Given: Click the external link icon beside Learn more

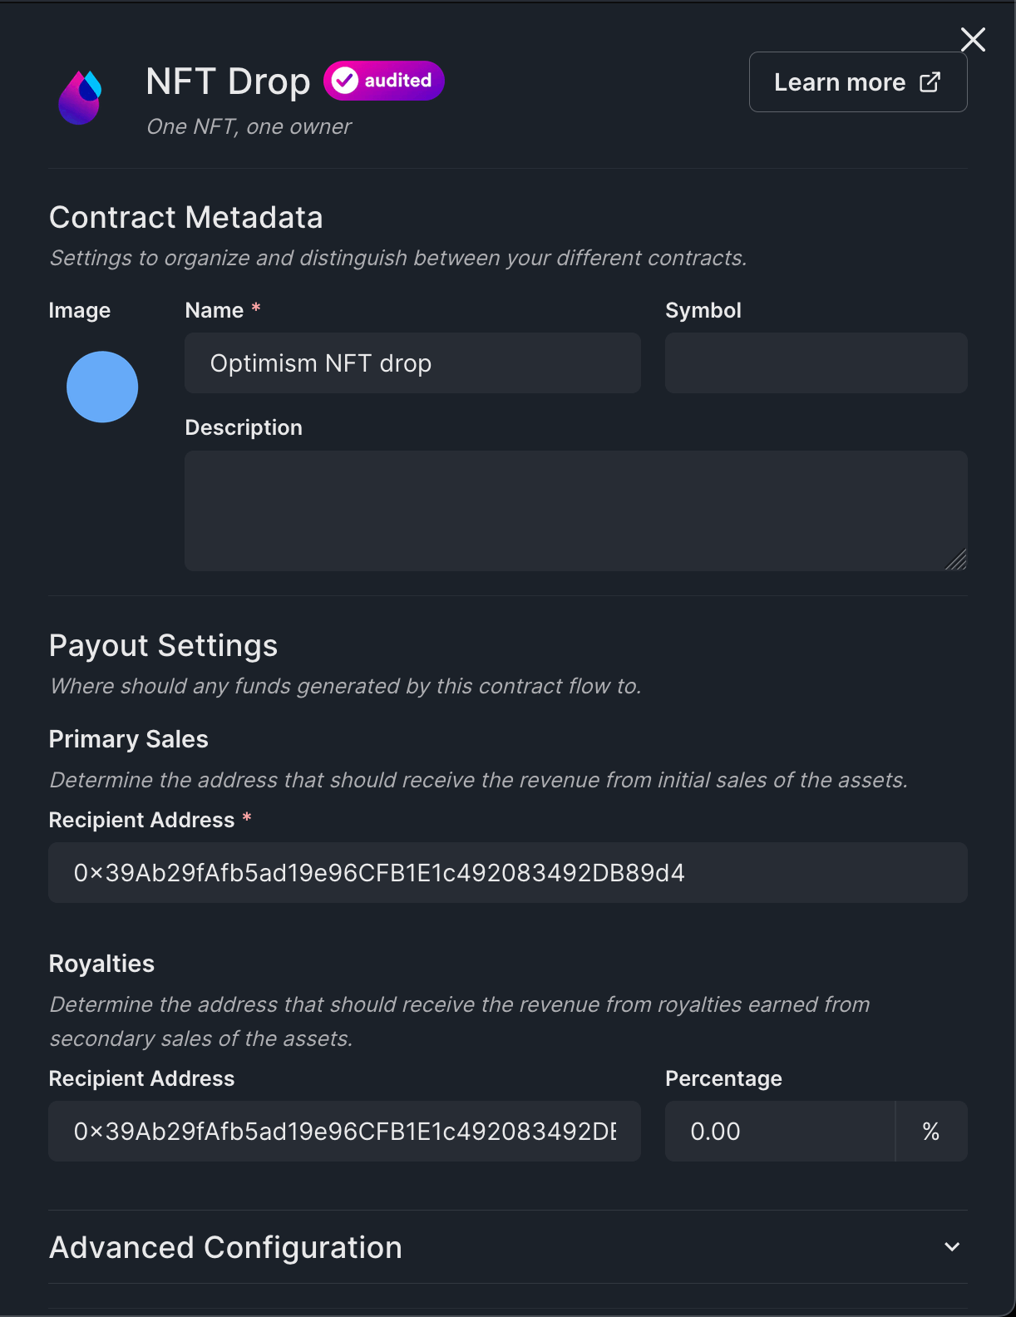Looking at the screenshot, I should [x=929, y=81].
